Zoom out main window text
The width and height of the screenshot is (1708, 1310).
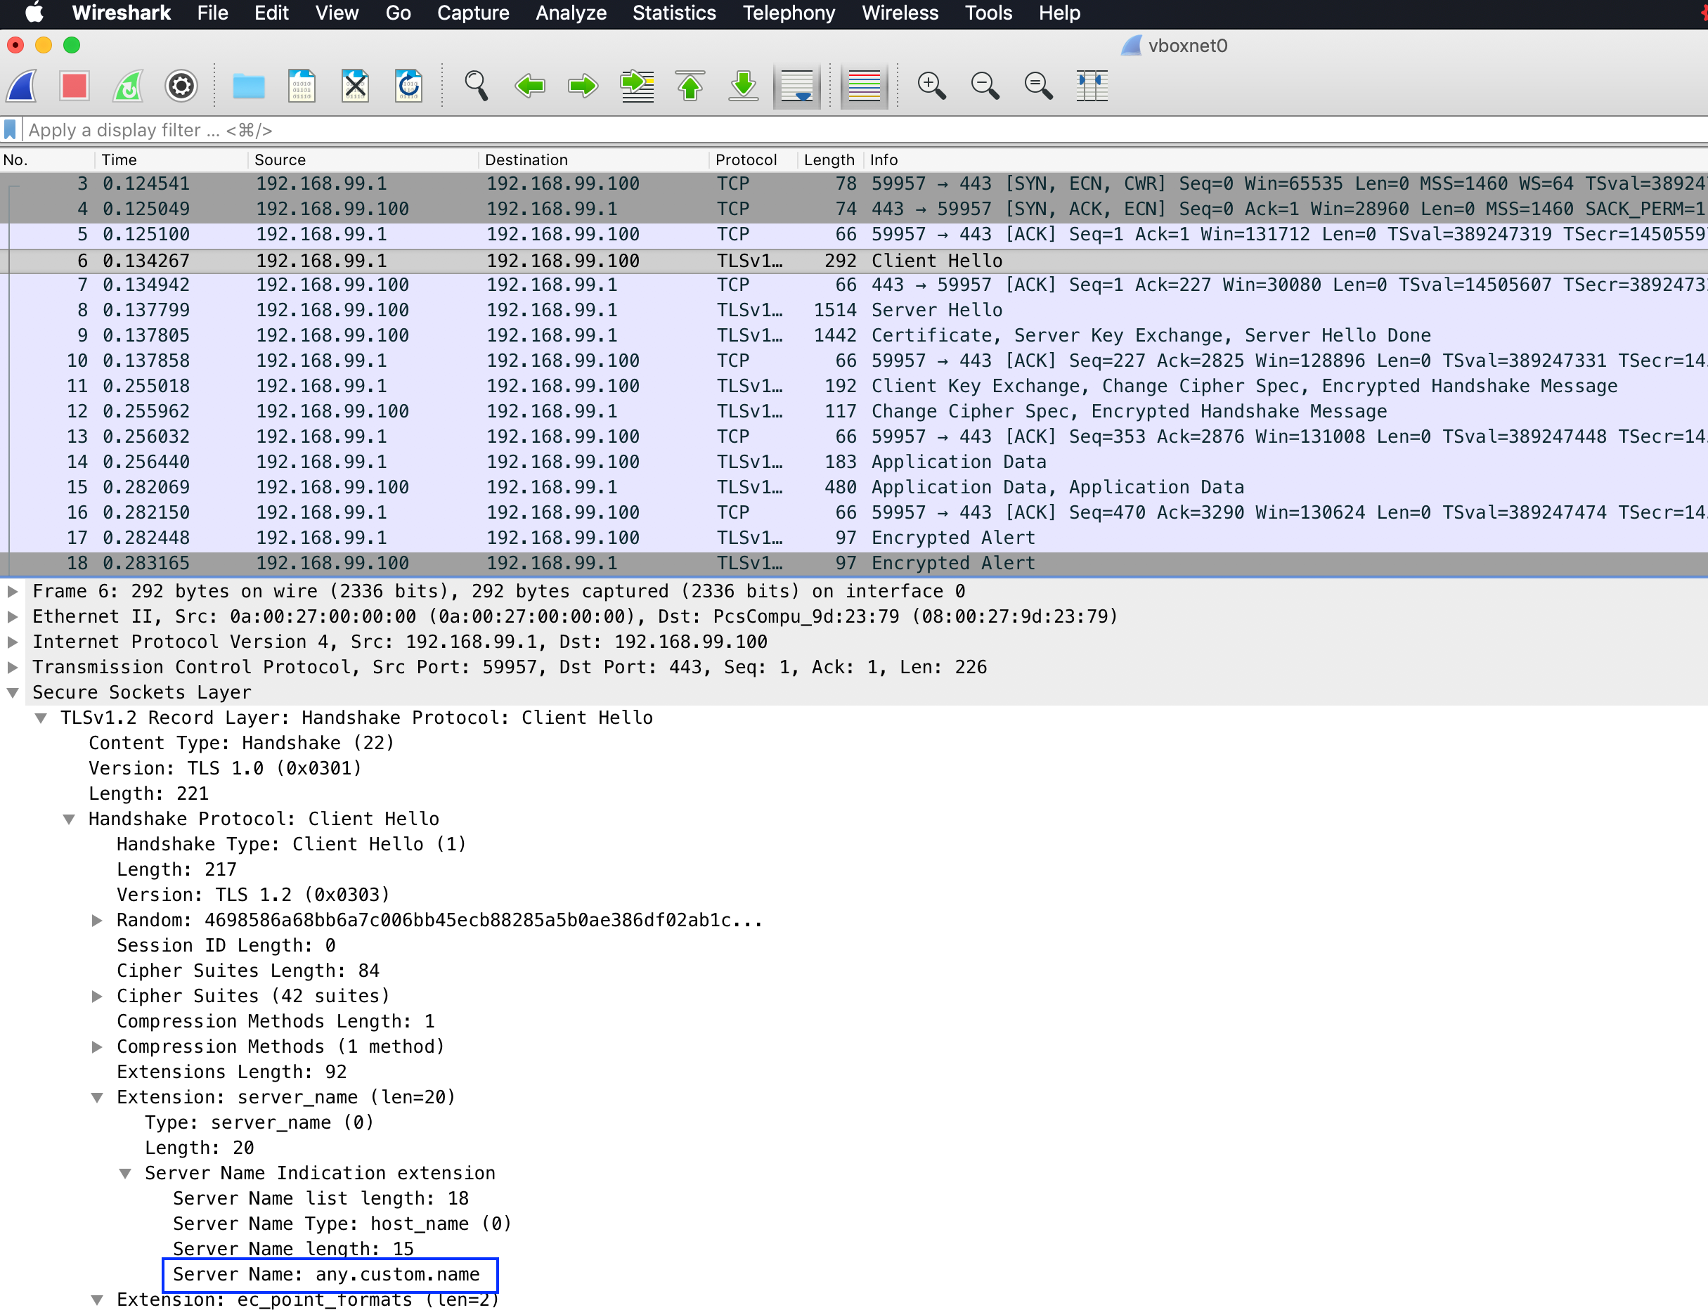click(x=985, y=85)
